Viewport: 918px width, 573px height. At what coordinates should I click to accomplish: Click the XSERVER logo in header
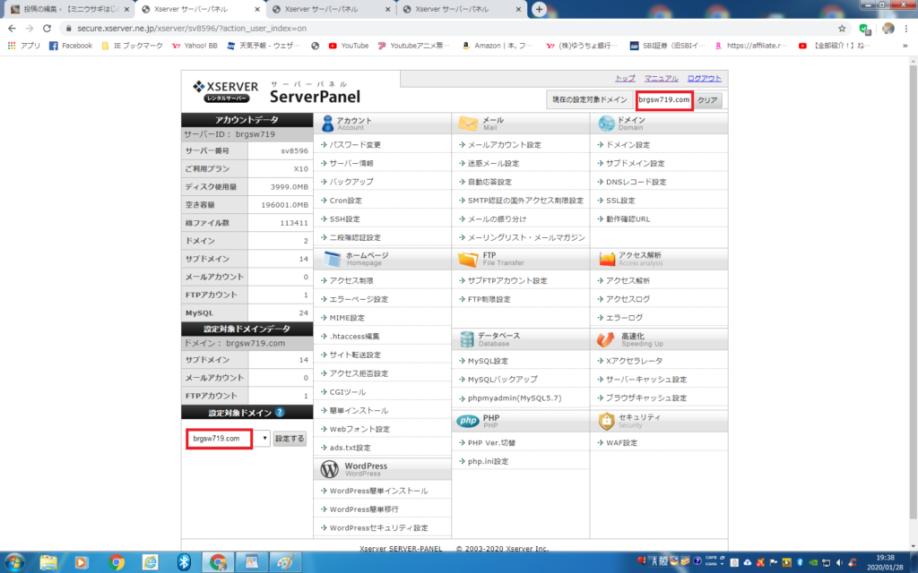(225, 90)
